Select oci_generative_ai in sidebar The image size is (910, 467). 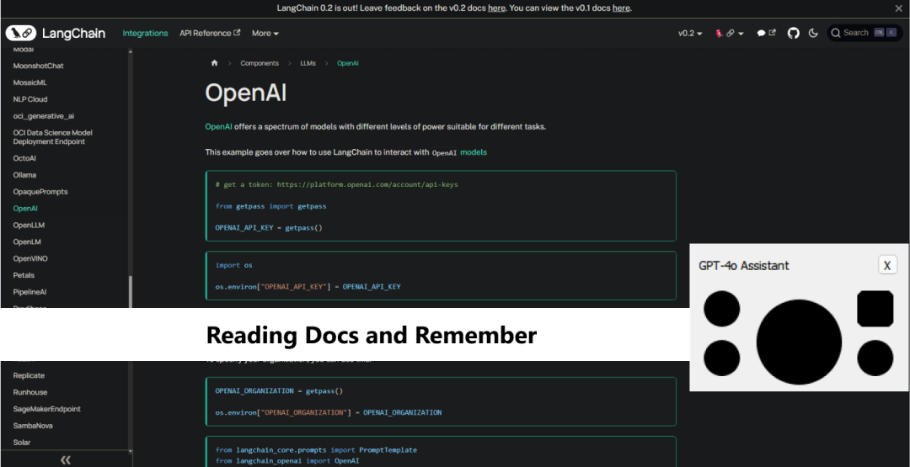coord(44,116)
